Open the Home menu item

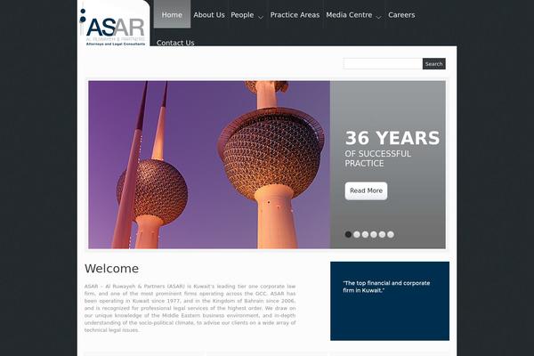(172, 14)
